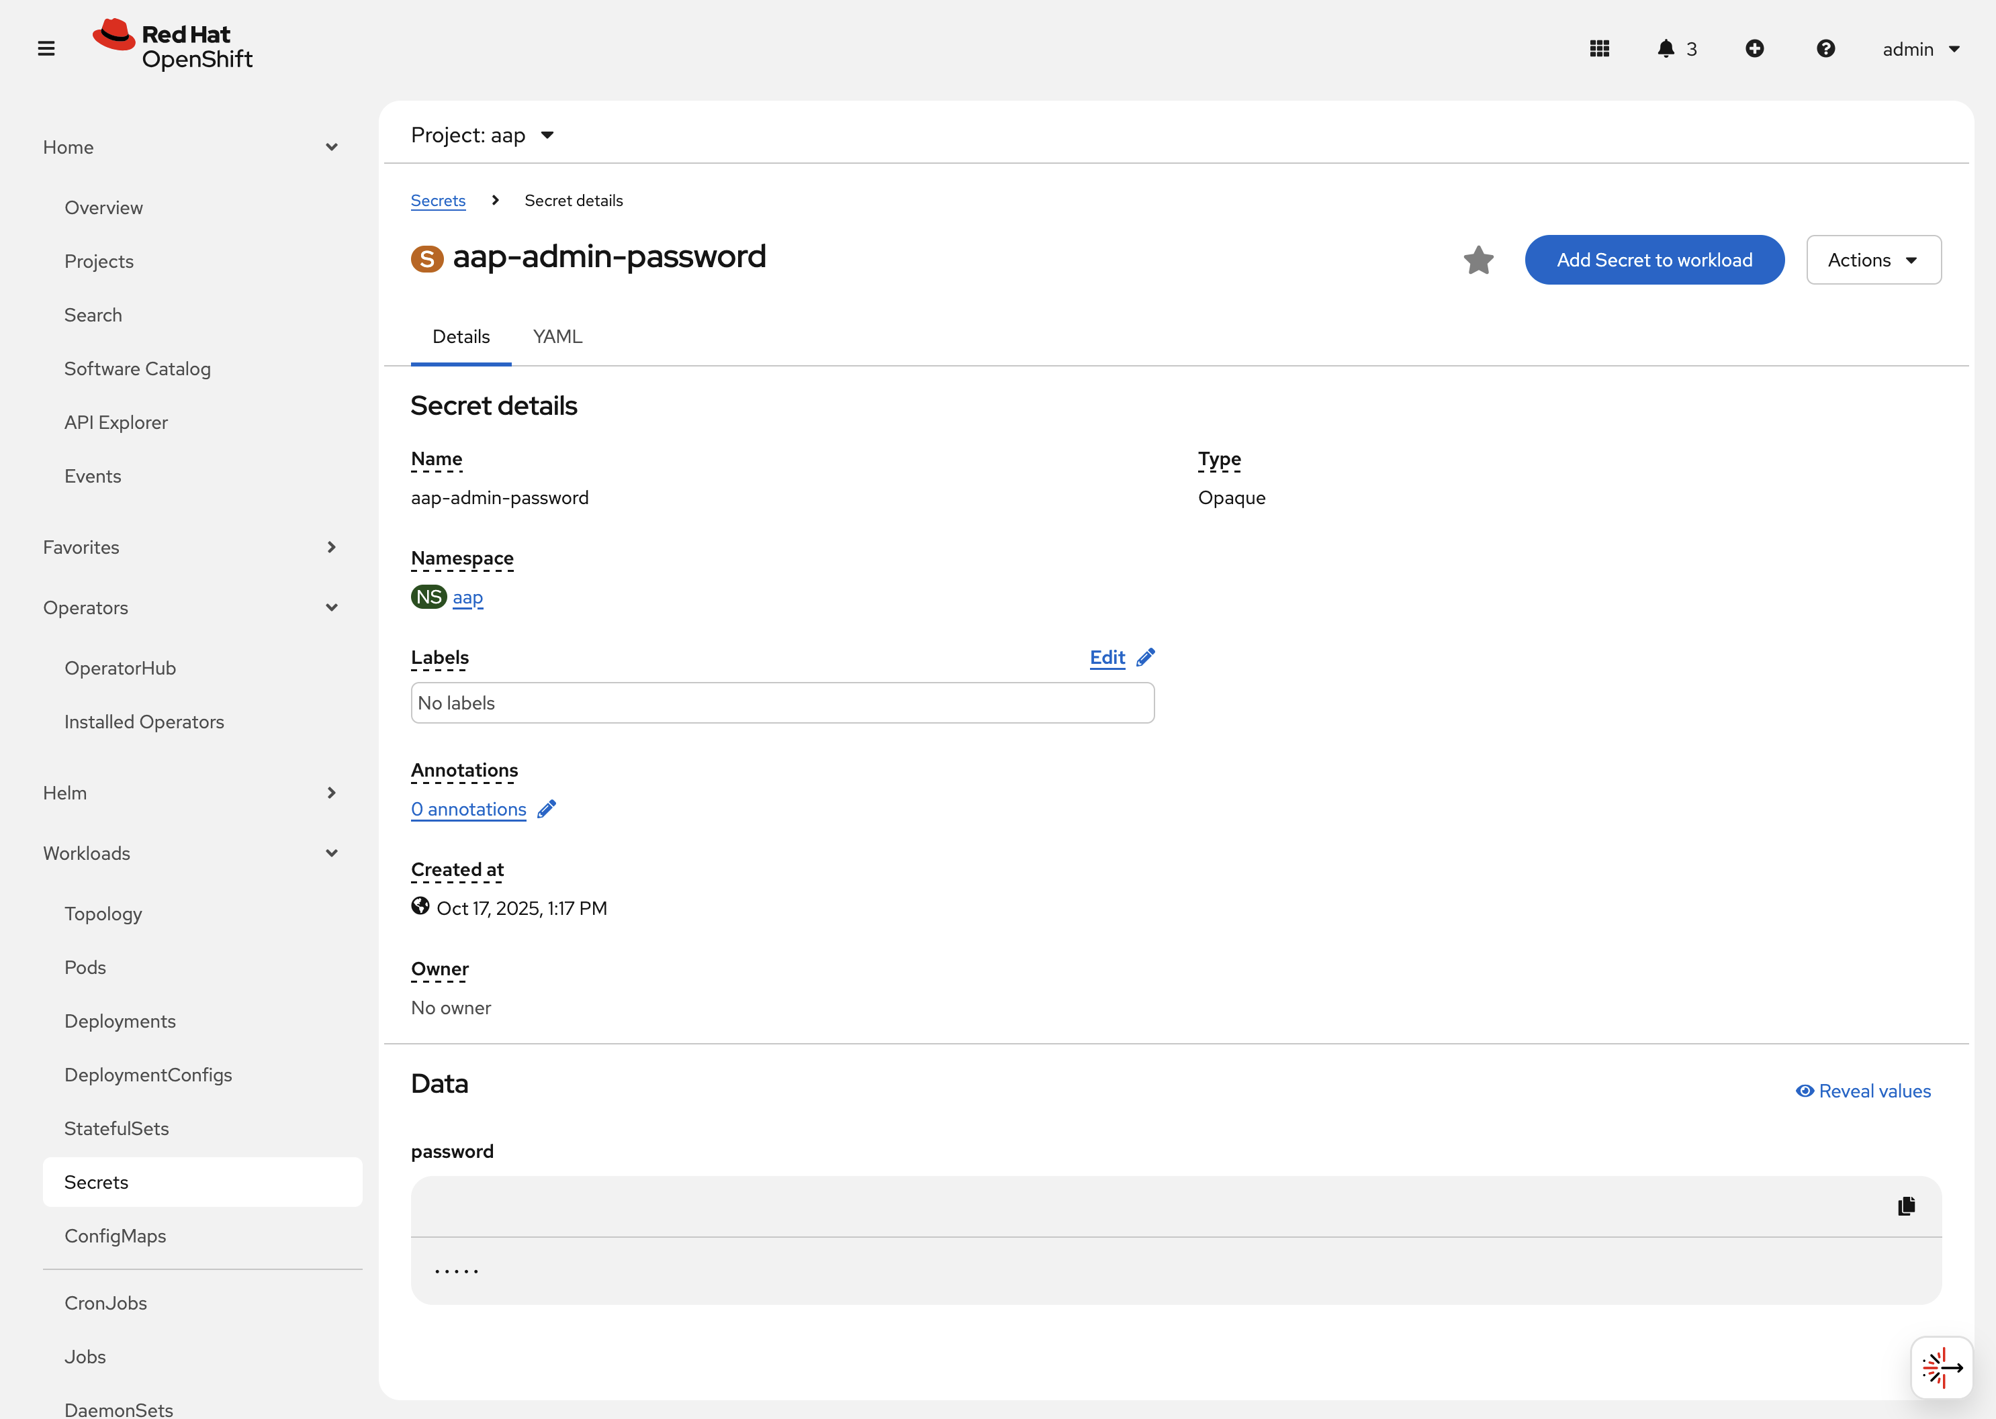Toggle Reveal values for secret data
This screenshot has height=1419, width=1996.
coord(1863,1091)
